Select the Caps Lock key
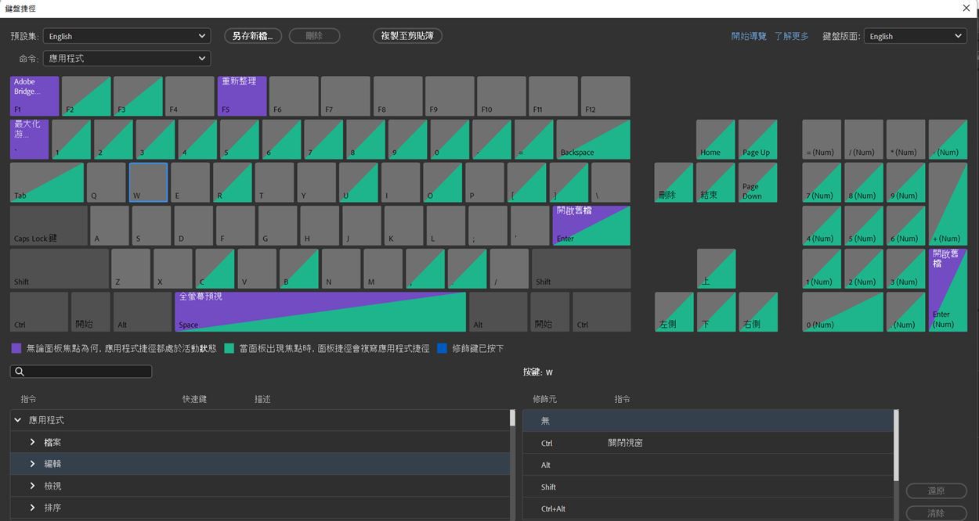 49,225
